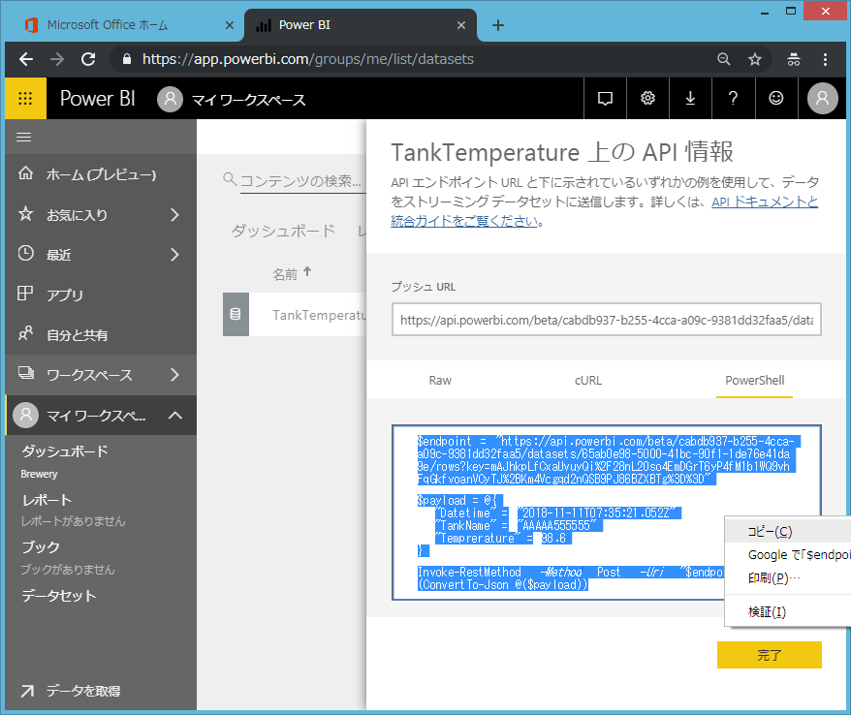Viewport: 851px width, 715px height.
Task: Click the プッシュ URL text field
Action: [606, 320]
